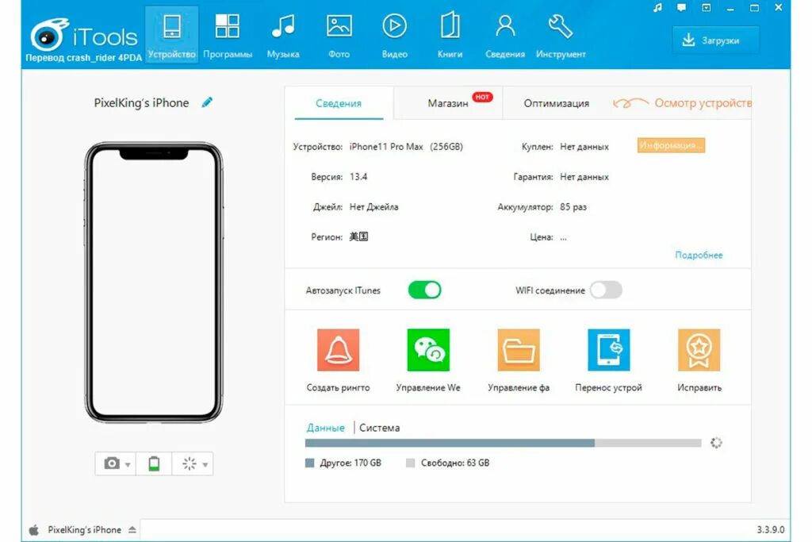
Task: Click the battery icon under phone
Action: pos(154,463)
